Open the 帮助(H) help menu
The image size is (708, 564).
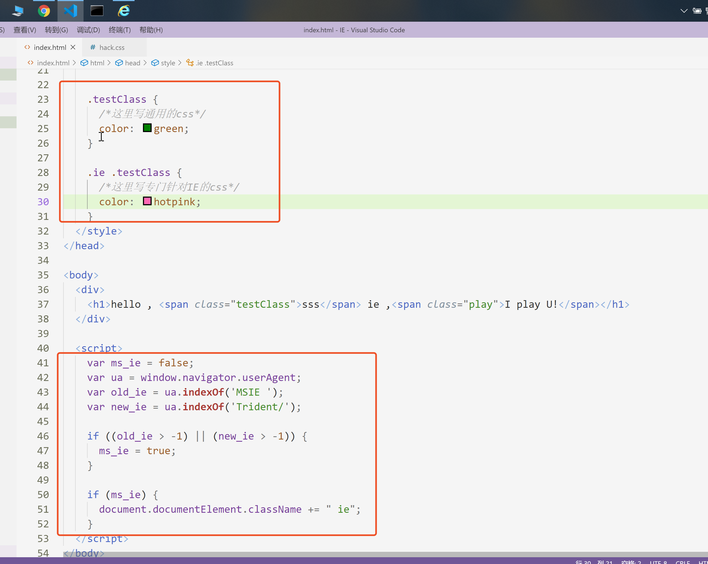pos(151,30)
